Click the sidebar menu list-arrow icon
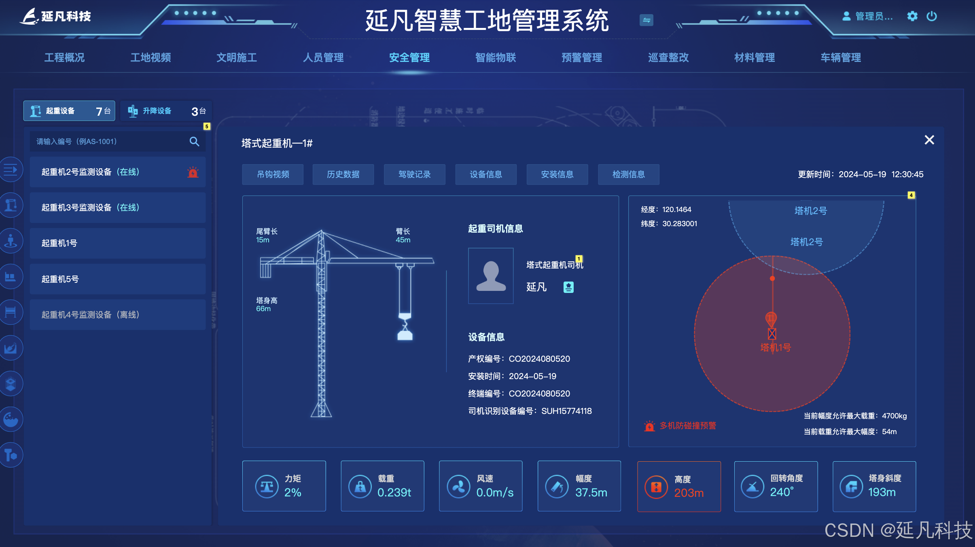The width and height of the screenshot is (975, 547). [x=11, y=170]
